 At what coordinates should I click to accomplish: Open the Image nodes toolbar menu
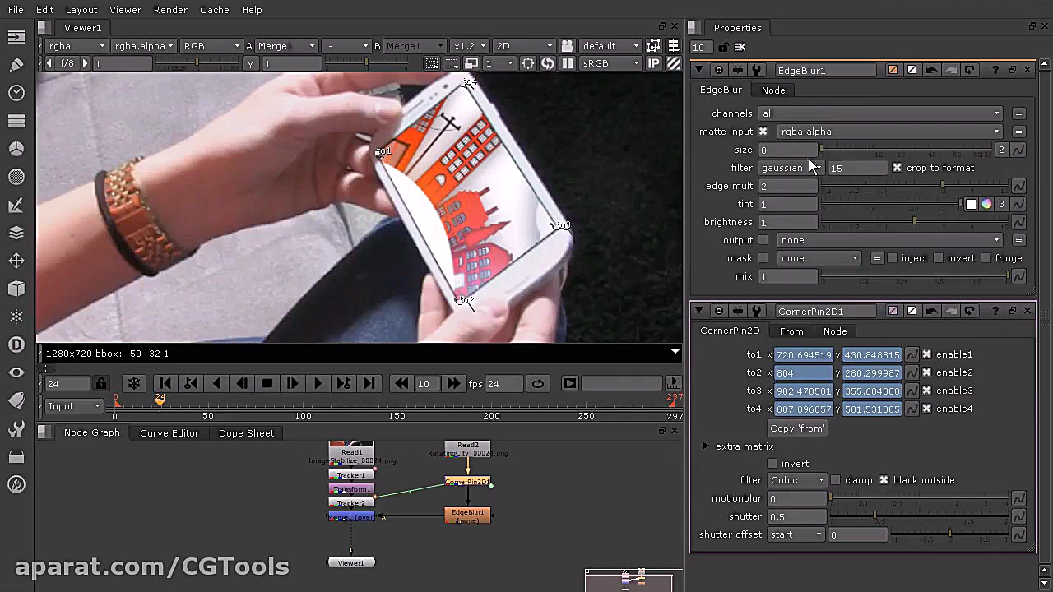(x=16, y=37)
